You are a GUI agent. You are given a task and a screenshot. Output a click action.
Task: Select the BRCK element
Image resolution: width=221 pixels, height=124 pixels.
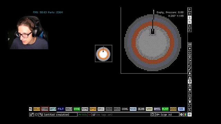tap(117, 109)
